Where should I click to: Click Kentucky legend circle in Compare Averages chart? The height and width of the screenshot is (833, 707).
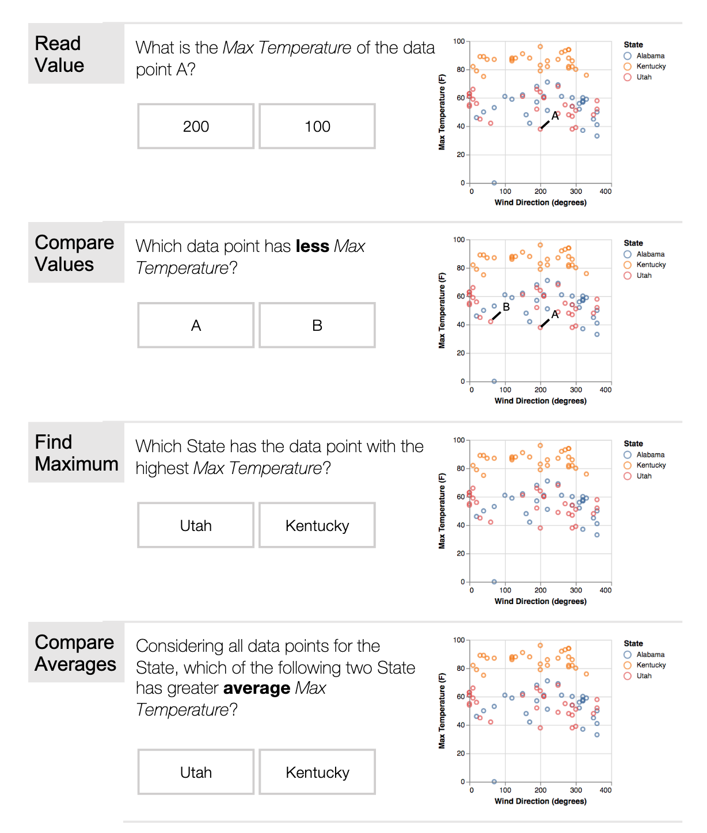pos(628,665)
